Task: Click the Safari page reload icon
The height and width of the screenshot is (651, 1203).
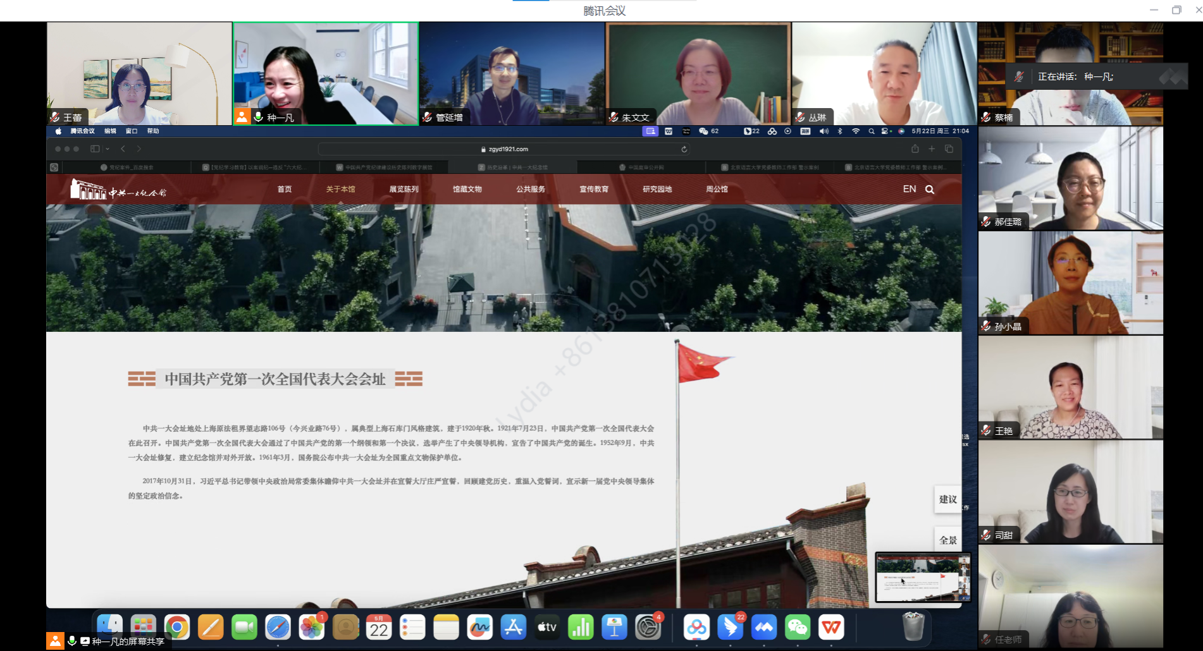Action: tap(684, 149)
